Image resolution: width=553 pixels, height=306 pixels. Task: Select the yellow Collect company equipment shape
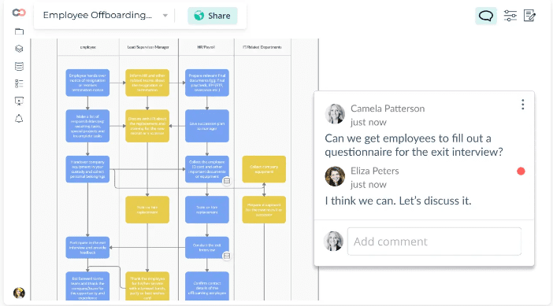click(264, 169)
